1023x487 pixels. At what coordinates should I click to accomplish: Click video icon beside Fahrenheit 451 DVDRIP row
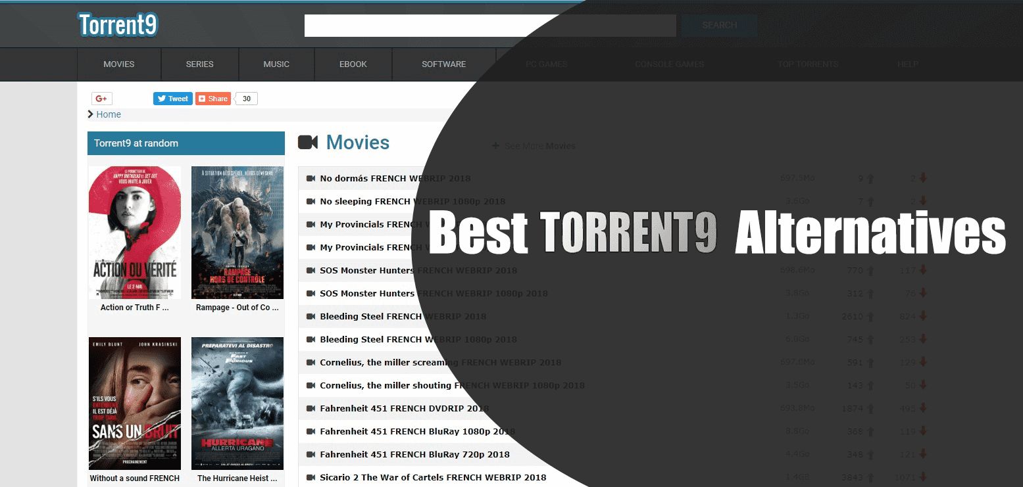click(x=311, y=408)
